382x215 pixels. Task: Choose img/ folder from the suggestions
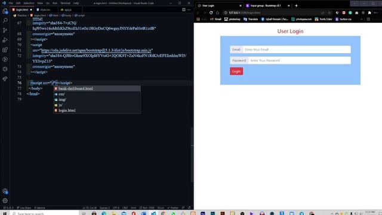coord(97,100)
